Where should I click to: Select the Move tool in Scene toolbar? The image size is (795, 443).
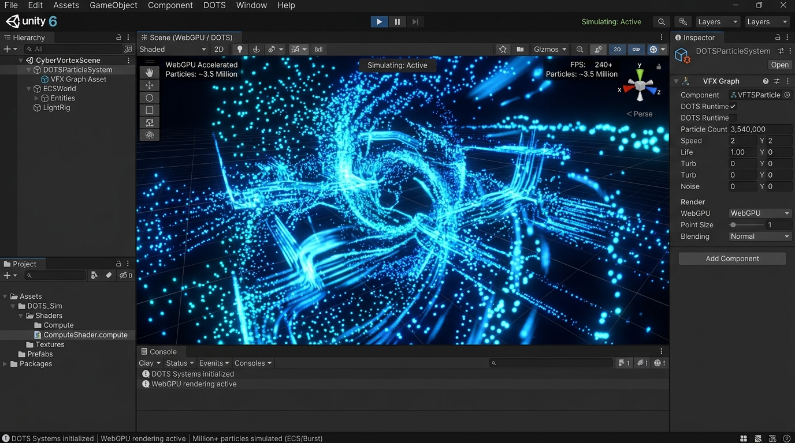pyautogui.click(x=149, y=85)
